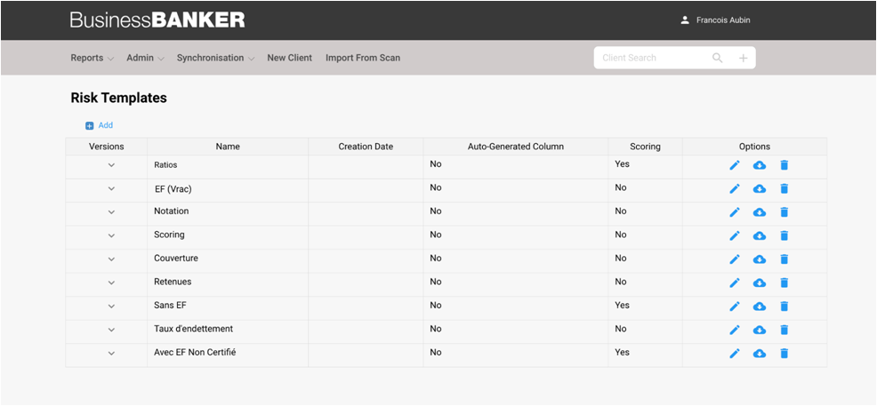Click the plus icon beside client search
The width and height of the screenshot is (877, 406).
coord(744,59)
